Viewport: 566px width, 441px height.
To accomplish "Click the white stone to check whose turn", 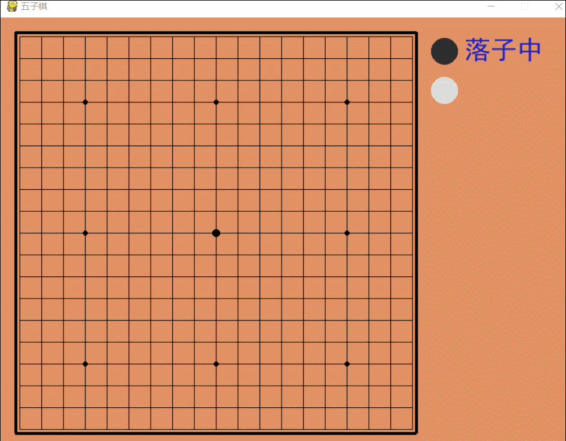I will click(444, 90).
